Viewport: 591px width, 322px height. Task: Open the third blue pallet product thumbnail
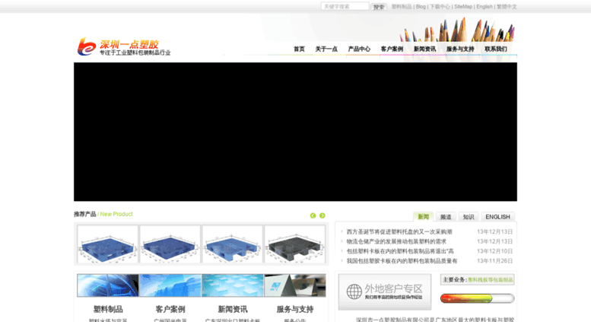(x=233, y=244)
